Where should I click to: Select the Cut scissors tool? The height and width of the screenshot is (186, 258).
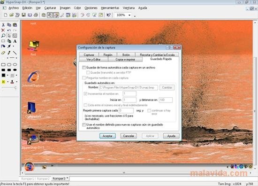point(3,25)
